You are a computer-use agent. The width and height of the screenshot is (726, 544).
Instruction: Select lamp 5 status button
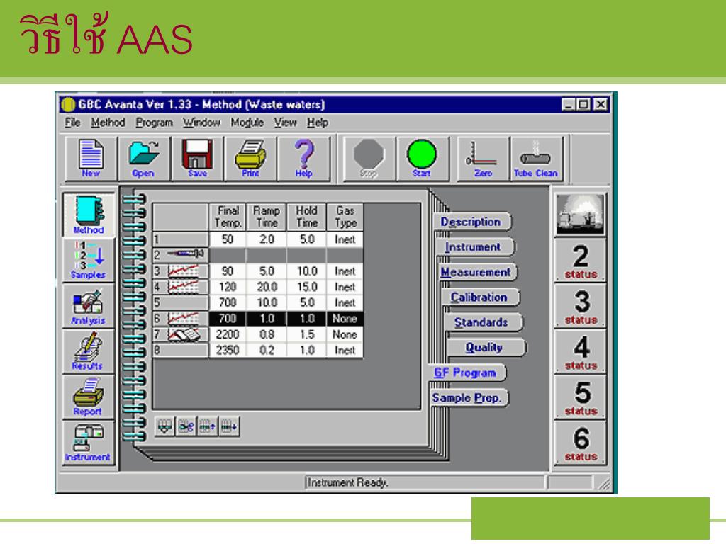(580, 397)
